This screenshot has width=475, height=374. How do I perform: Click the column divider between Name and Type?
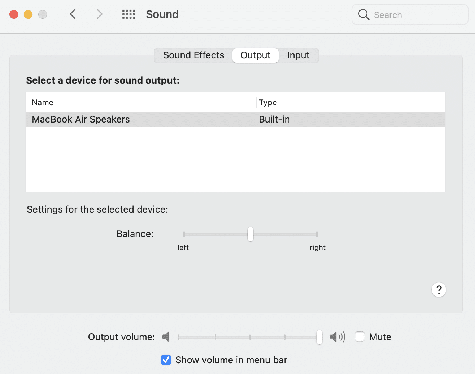pyautogui.click(x=256, y=102)
